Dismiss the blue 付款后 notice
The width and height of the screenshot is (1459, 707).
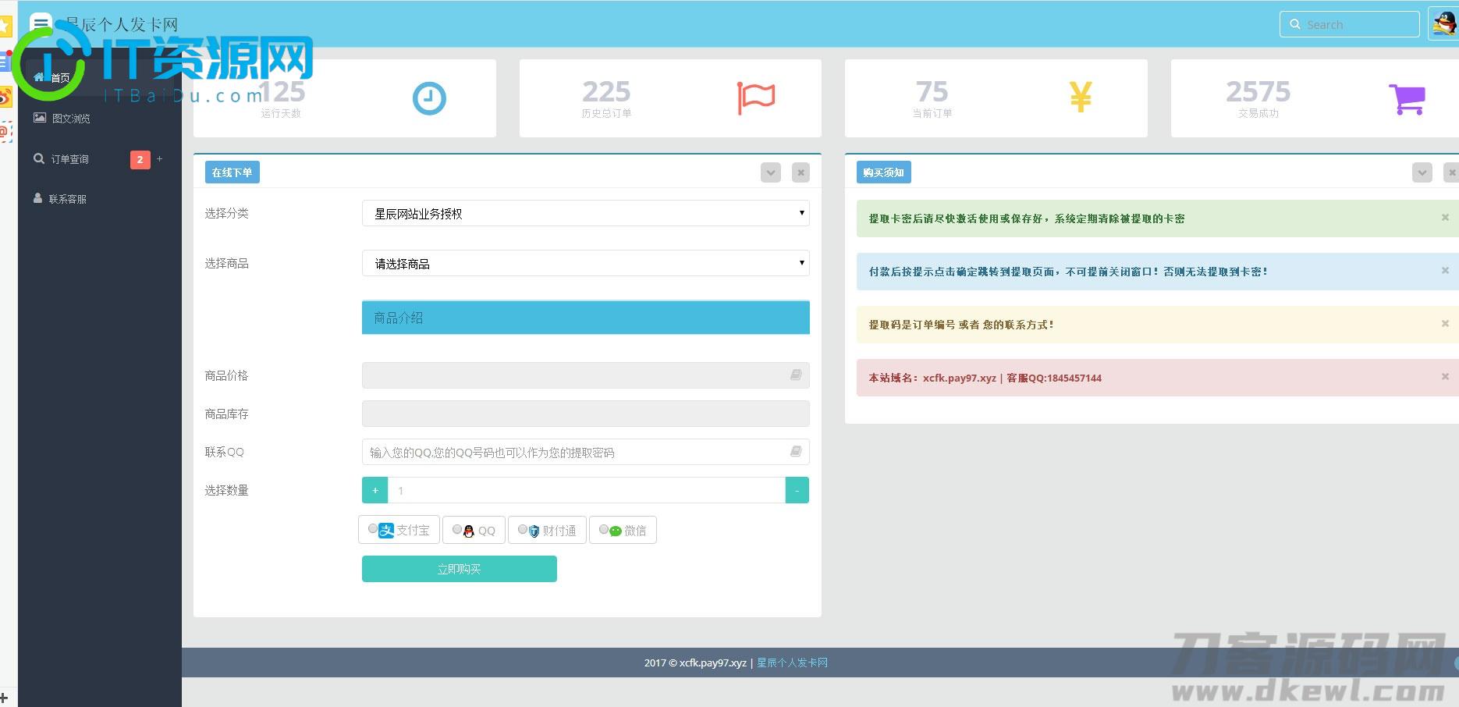pos(1445,271)
